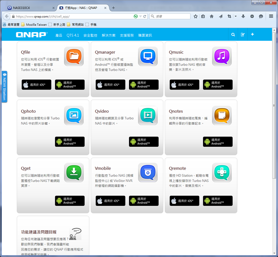Viewport: 278px width, 257px height.
Task: Click the paper plane send icon
Action: pyautogui.click(x=221, y=16)
